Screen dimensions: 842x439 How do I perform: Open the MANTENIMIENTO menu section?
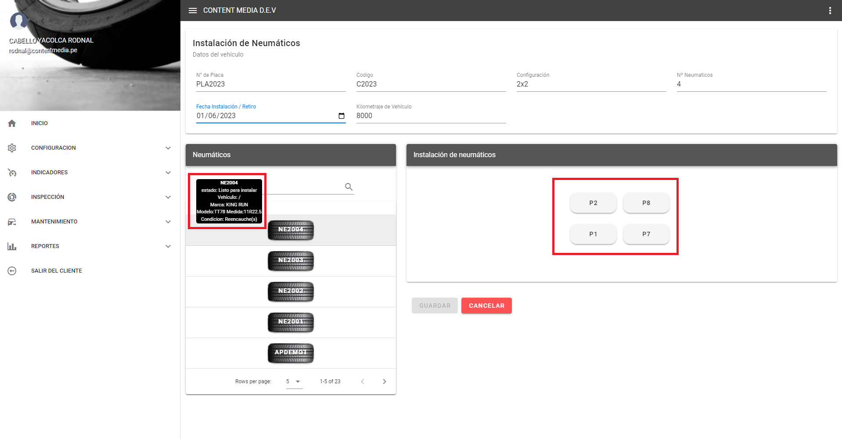coord(54,222)
